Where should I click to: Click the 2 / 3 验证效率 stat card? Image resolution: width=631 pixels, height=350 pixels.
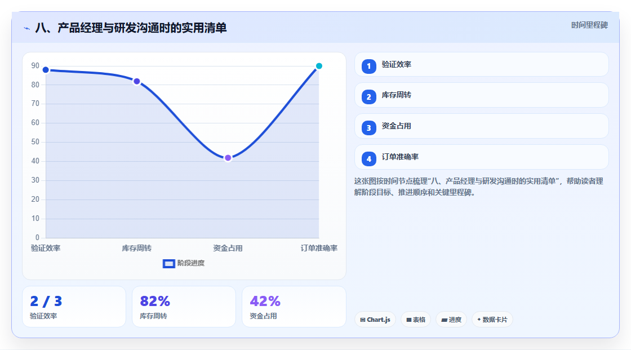(x=74, y=307)
